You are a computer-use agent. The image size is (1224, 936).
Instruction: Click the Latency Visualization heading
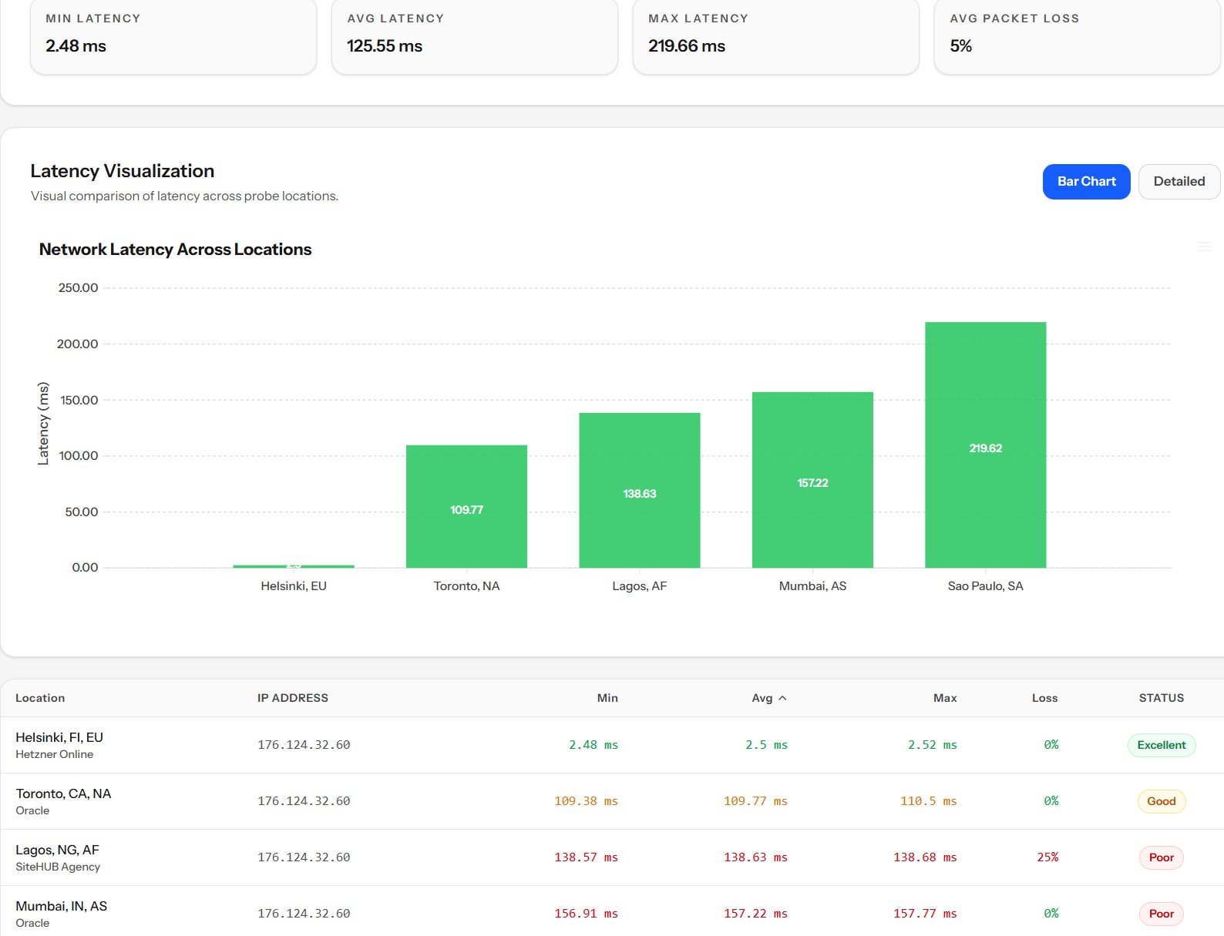(x=123, y=171)
